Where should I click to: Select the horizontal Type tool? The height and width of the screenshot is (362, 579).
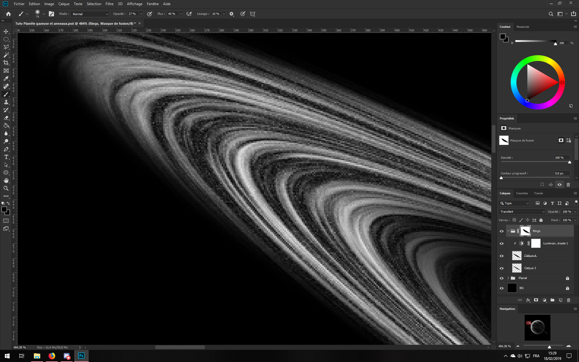(x=6, y=157)
